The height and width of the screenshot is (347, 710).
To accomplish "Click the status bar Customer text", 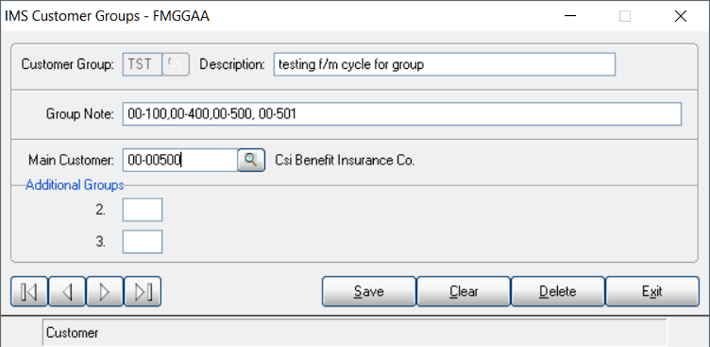I will pyautogui.click(x=73, y=333).
